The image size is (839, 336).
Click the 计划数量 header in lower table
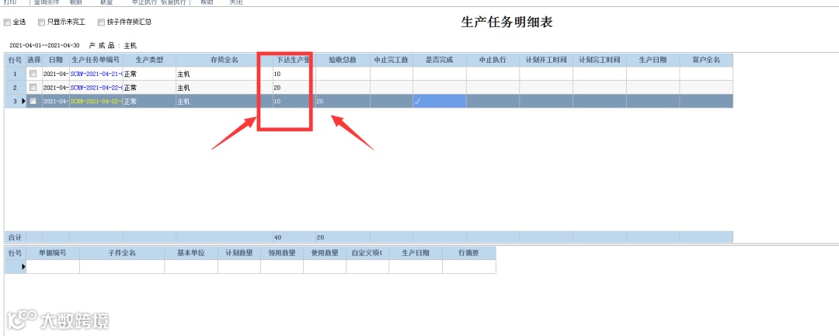coord(239,253)
